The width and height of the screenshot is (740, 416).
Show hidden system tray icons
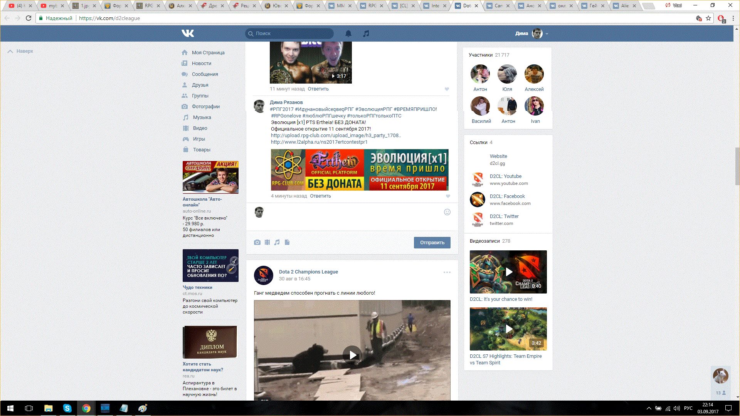pos(649,408)
